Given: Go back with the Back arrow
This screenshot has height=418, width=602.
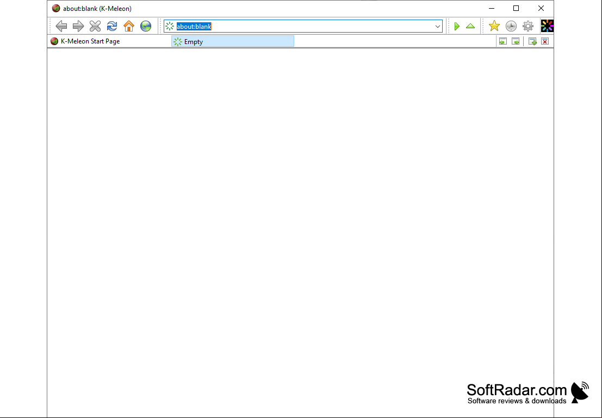Looking at the screenshot, I should [61, 26].
